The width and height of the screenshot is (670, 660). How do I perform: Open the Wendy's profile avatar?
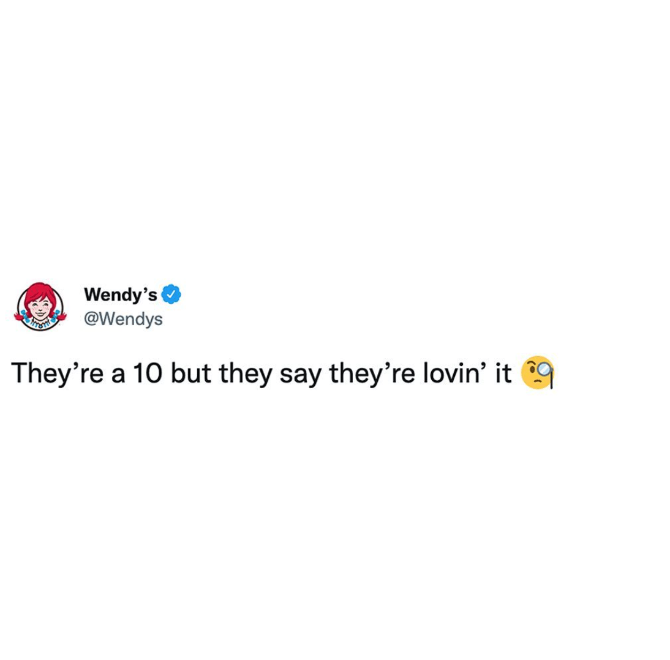[40, 306]
